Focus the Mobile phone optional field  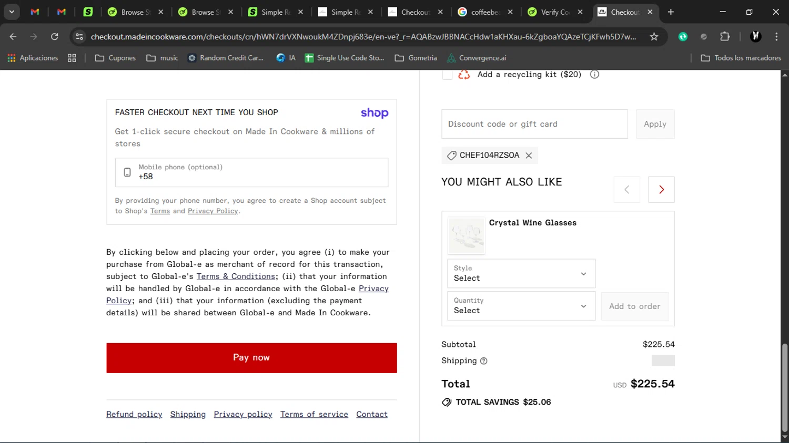(251, 172)
